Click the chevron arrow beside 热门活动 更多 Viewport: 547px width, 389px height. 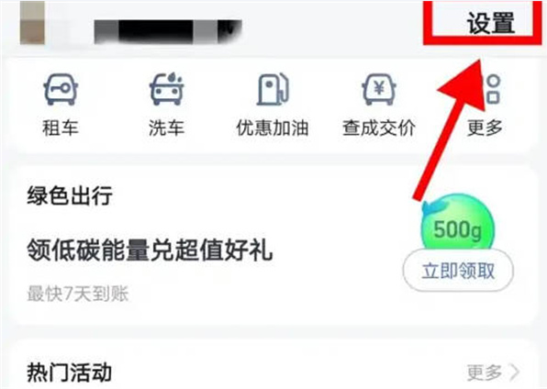515,372
